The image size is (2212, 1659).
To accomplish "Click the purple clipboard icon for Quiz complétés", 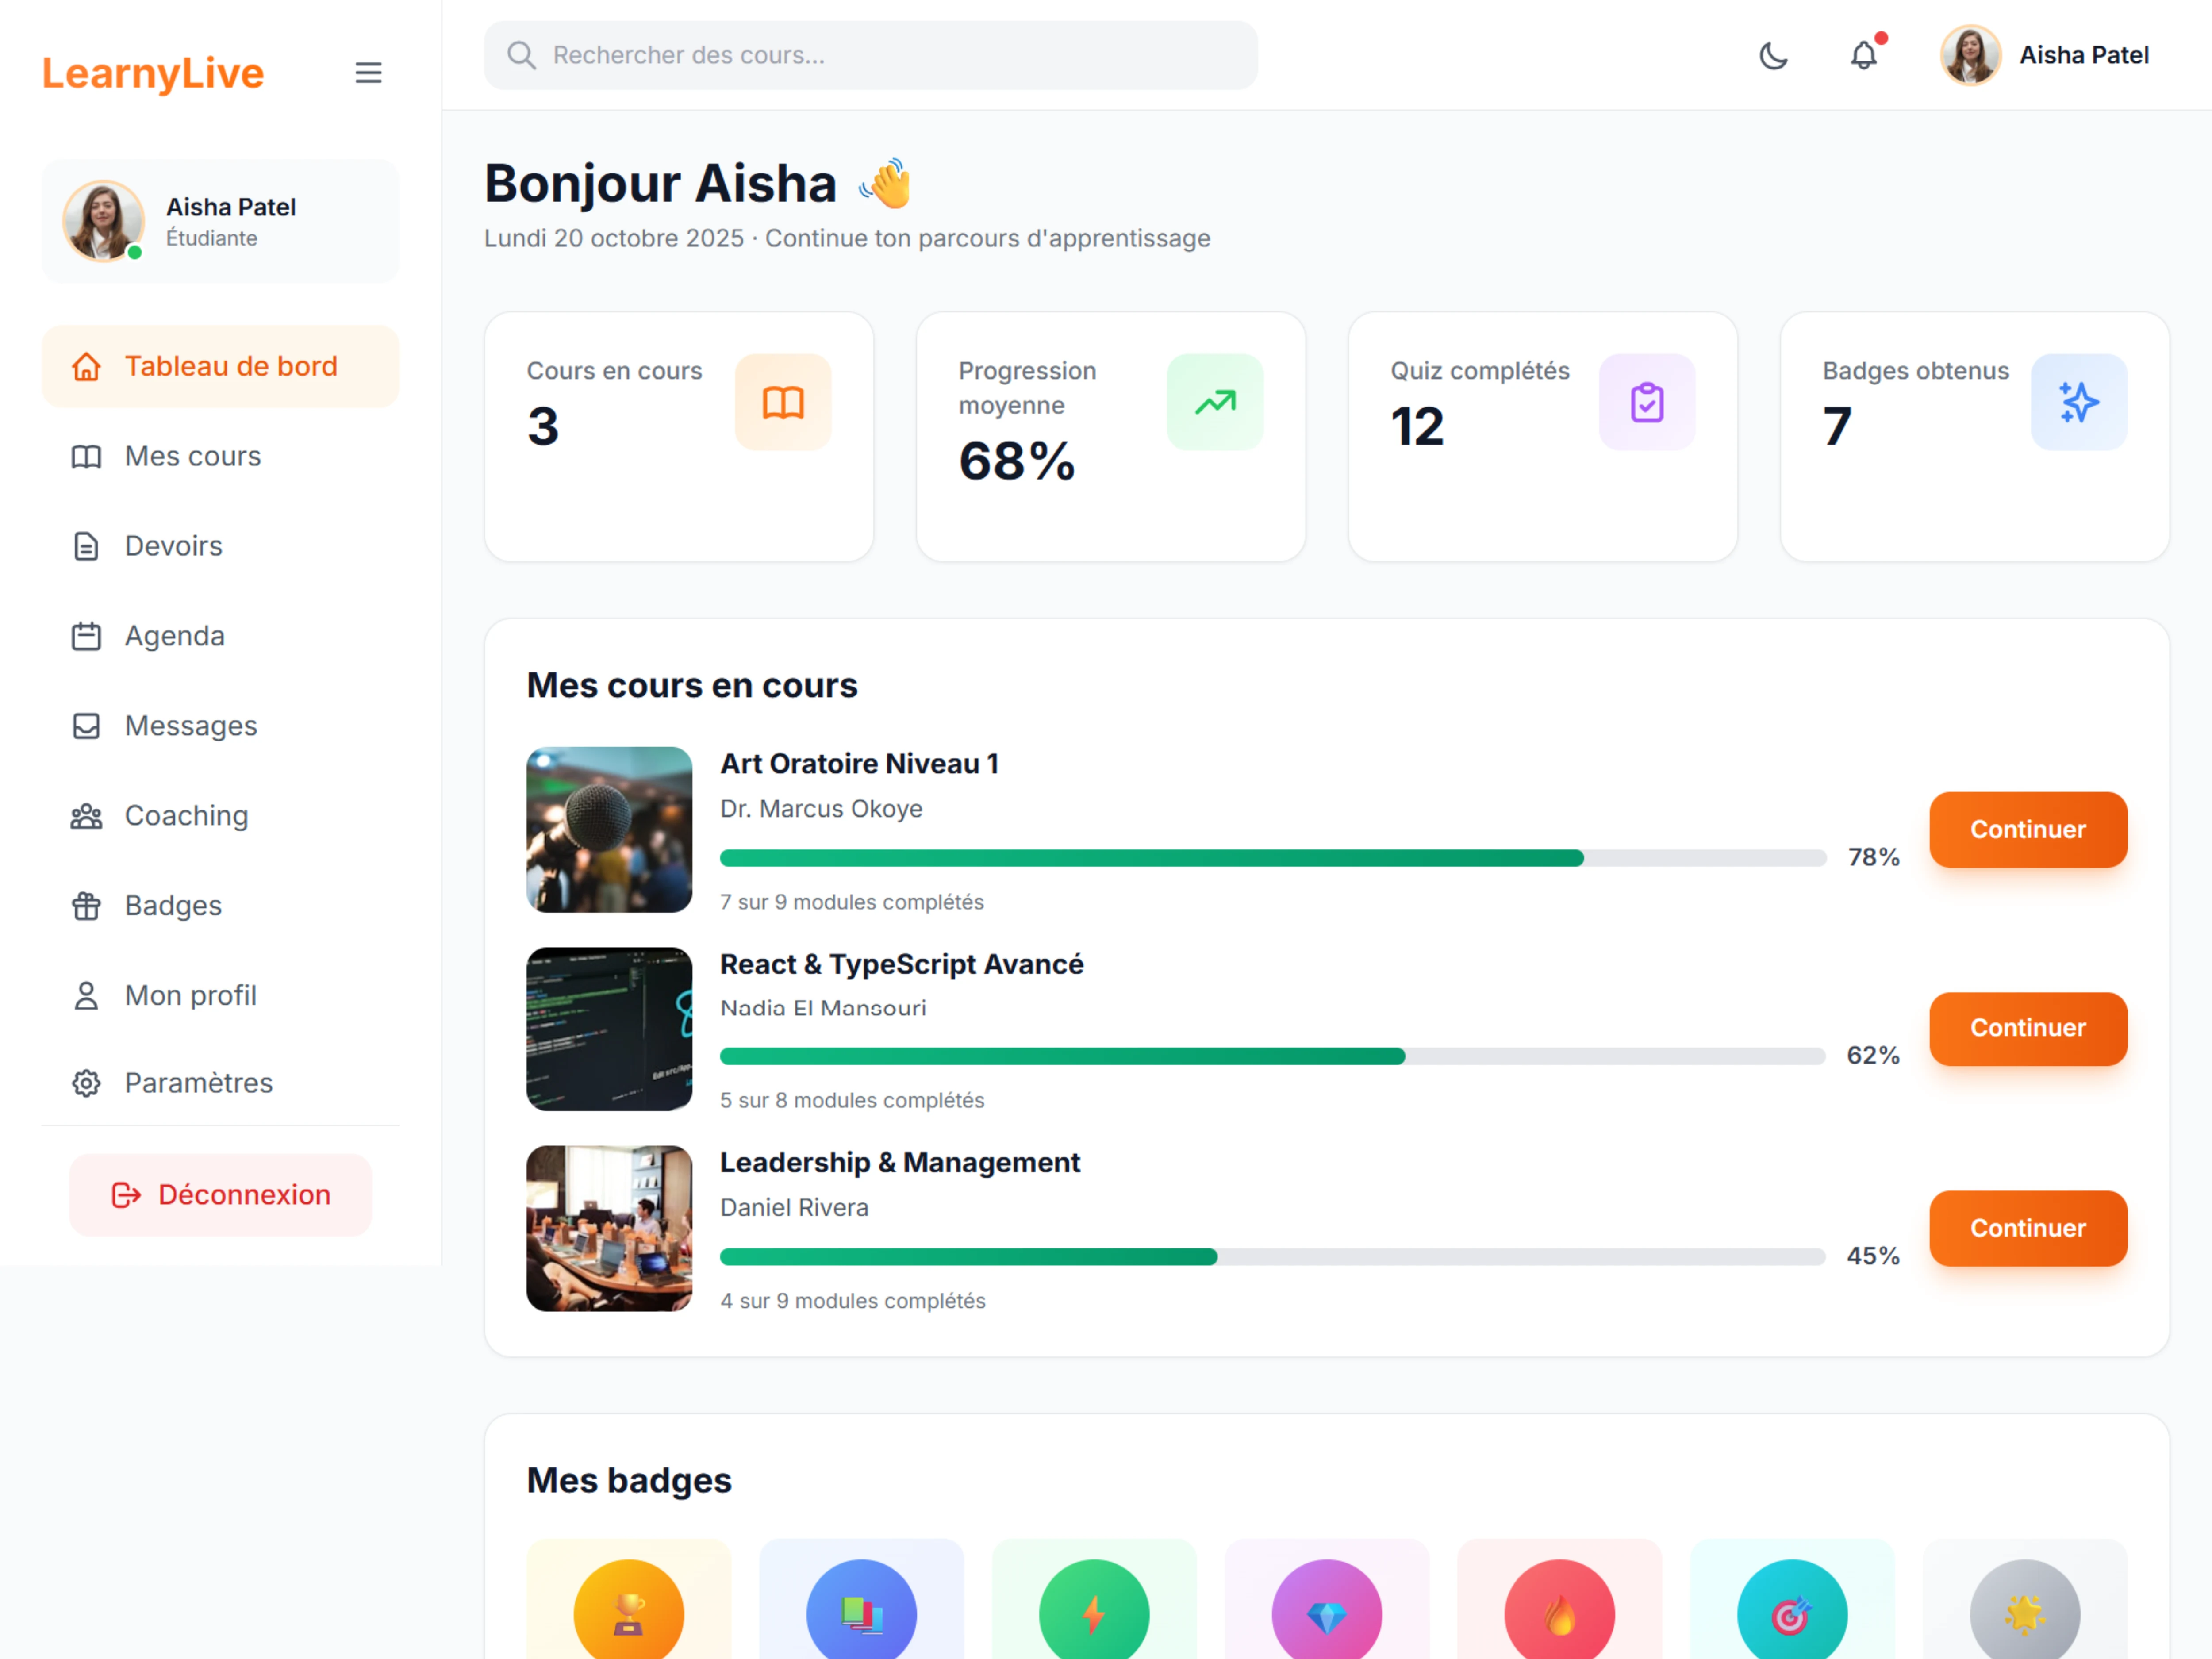I will coord(1646,402).
